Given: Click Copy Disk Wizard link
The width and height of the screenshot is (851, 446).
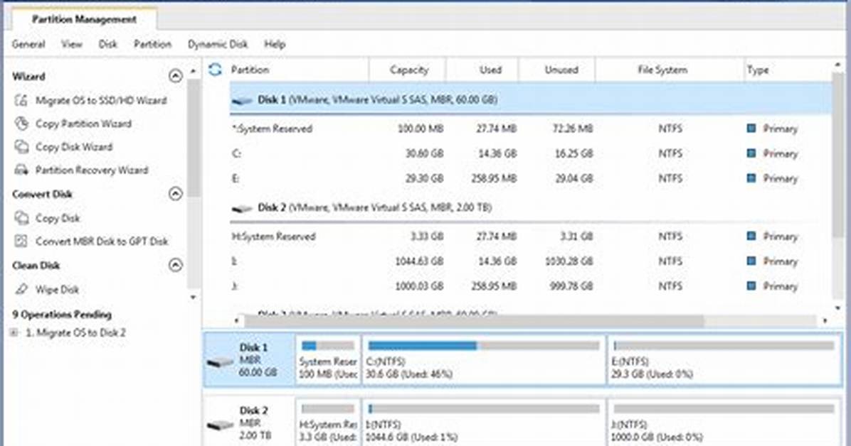Looking at the screenshot, I should click(x=74, y=147).
